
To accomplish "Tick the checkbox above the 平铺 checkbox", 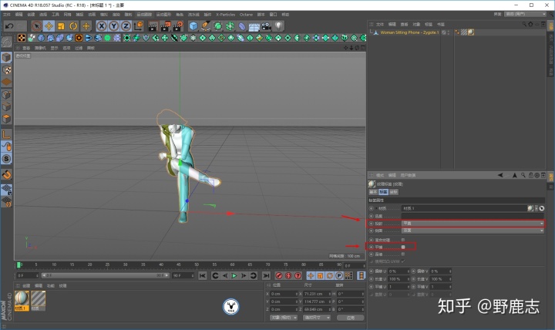I will pos(403,240).
